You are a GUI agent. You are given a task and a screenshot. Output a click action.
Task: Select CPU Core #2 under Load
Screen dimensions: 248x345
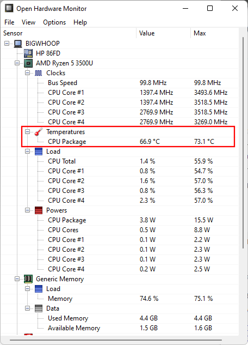120,181
